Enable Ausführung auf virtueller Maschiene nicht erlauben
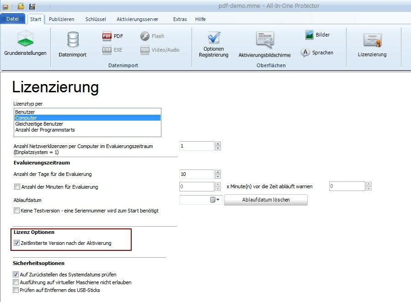 [x=16, y=282]
